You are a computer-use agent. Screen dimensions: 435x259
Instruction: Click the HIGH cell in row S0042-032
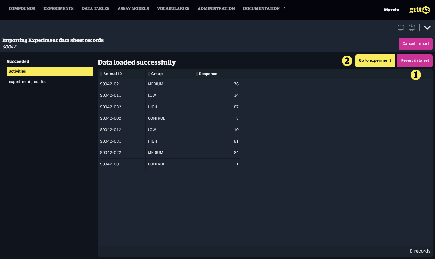[170, 107]
